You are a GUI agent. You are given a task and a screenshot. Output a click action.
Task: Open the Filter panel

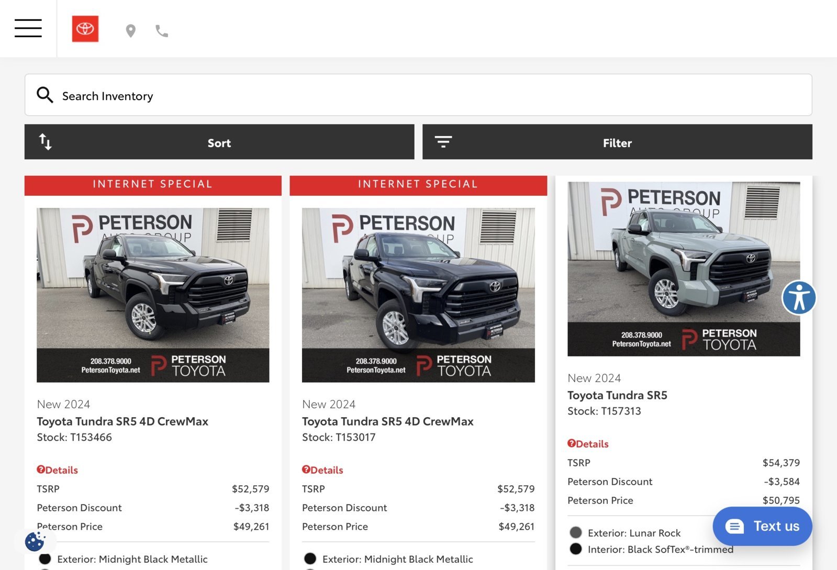(617, 142)
